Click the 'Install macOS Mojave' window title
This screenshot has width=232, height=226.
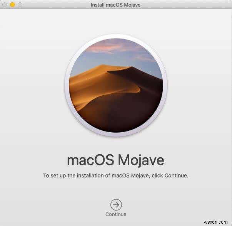[x=115, y=5]
